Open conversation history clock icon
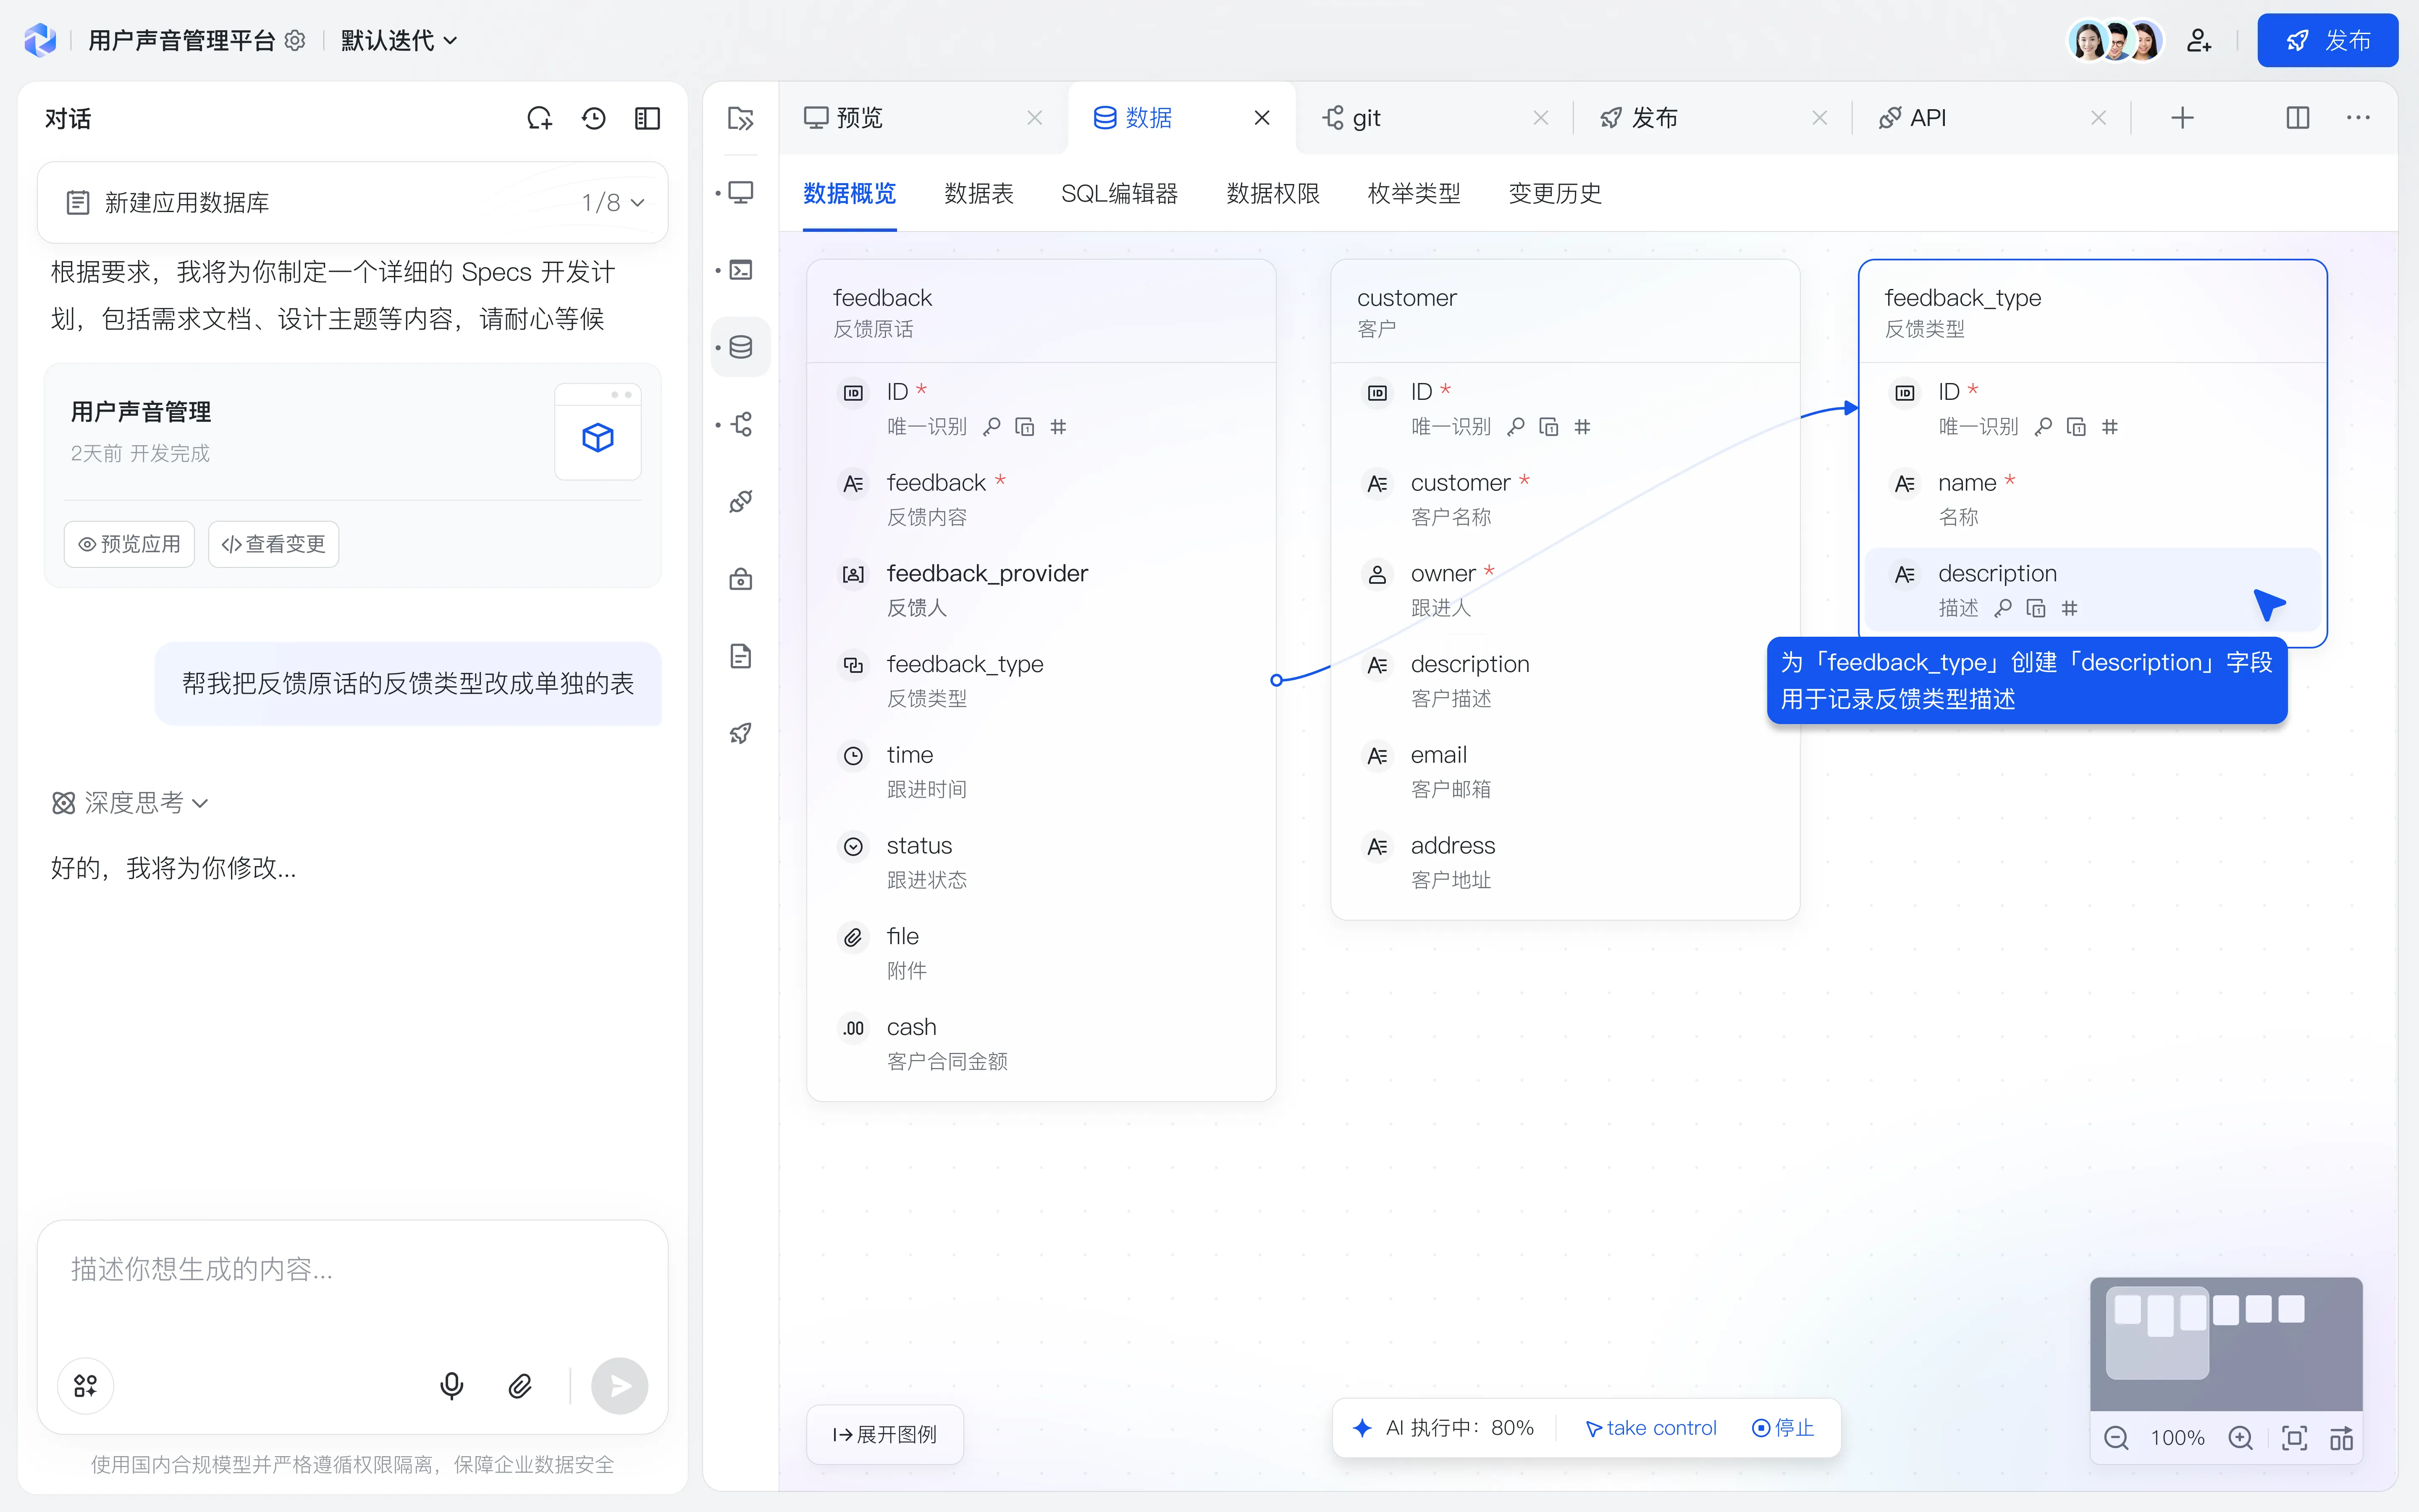 point(594,118)
